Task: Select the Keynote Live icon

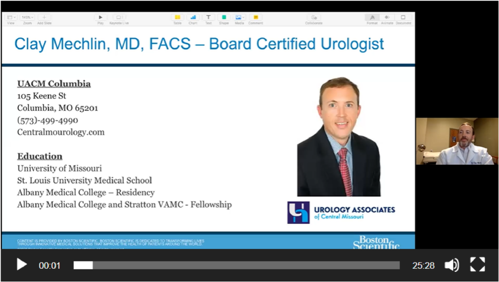Action: (119, 18)
